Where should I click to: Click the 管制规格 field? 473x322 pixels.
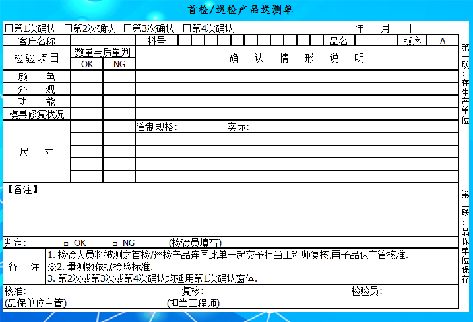pyautogui.click(x=201, y=127)
